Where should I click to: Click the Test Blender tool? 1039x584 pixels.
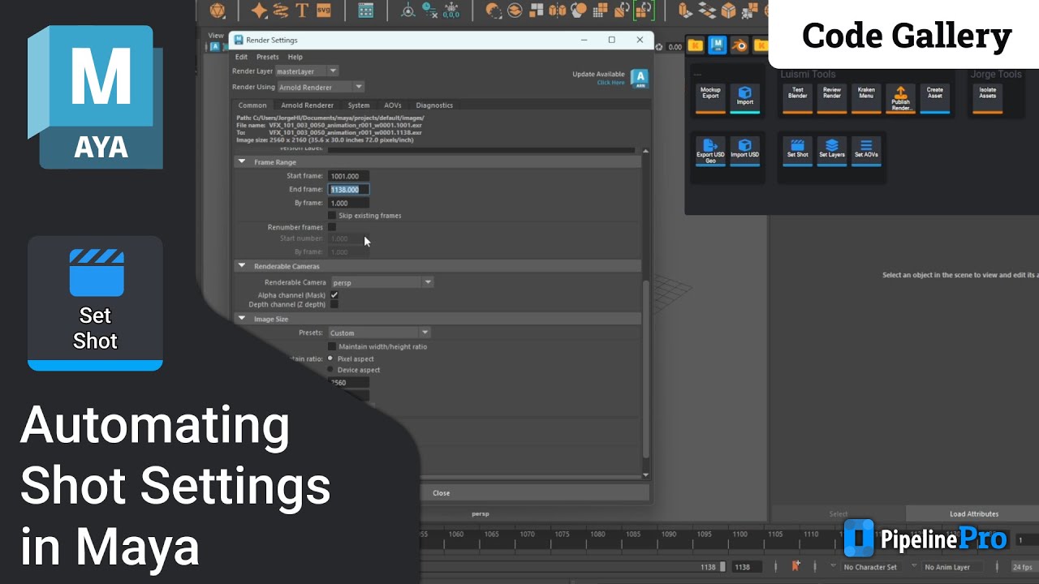pos(797,98)
